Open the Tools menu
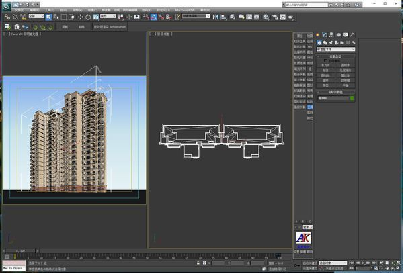Image resolution: width=404 pixels, height=274 pixels. tap(49, 10)
